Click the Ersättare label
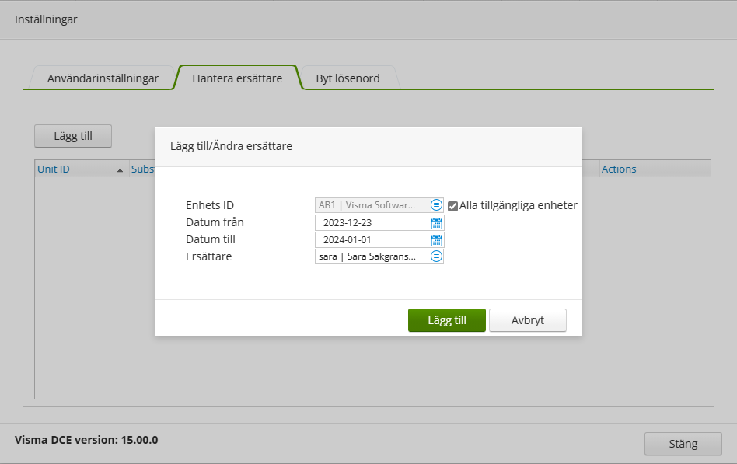The image size is (737, 464). pos(208,256)
